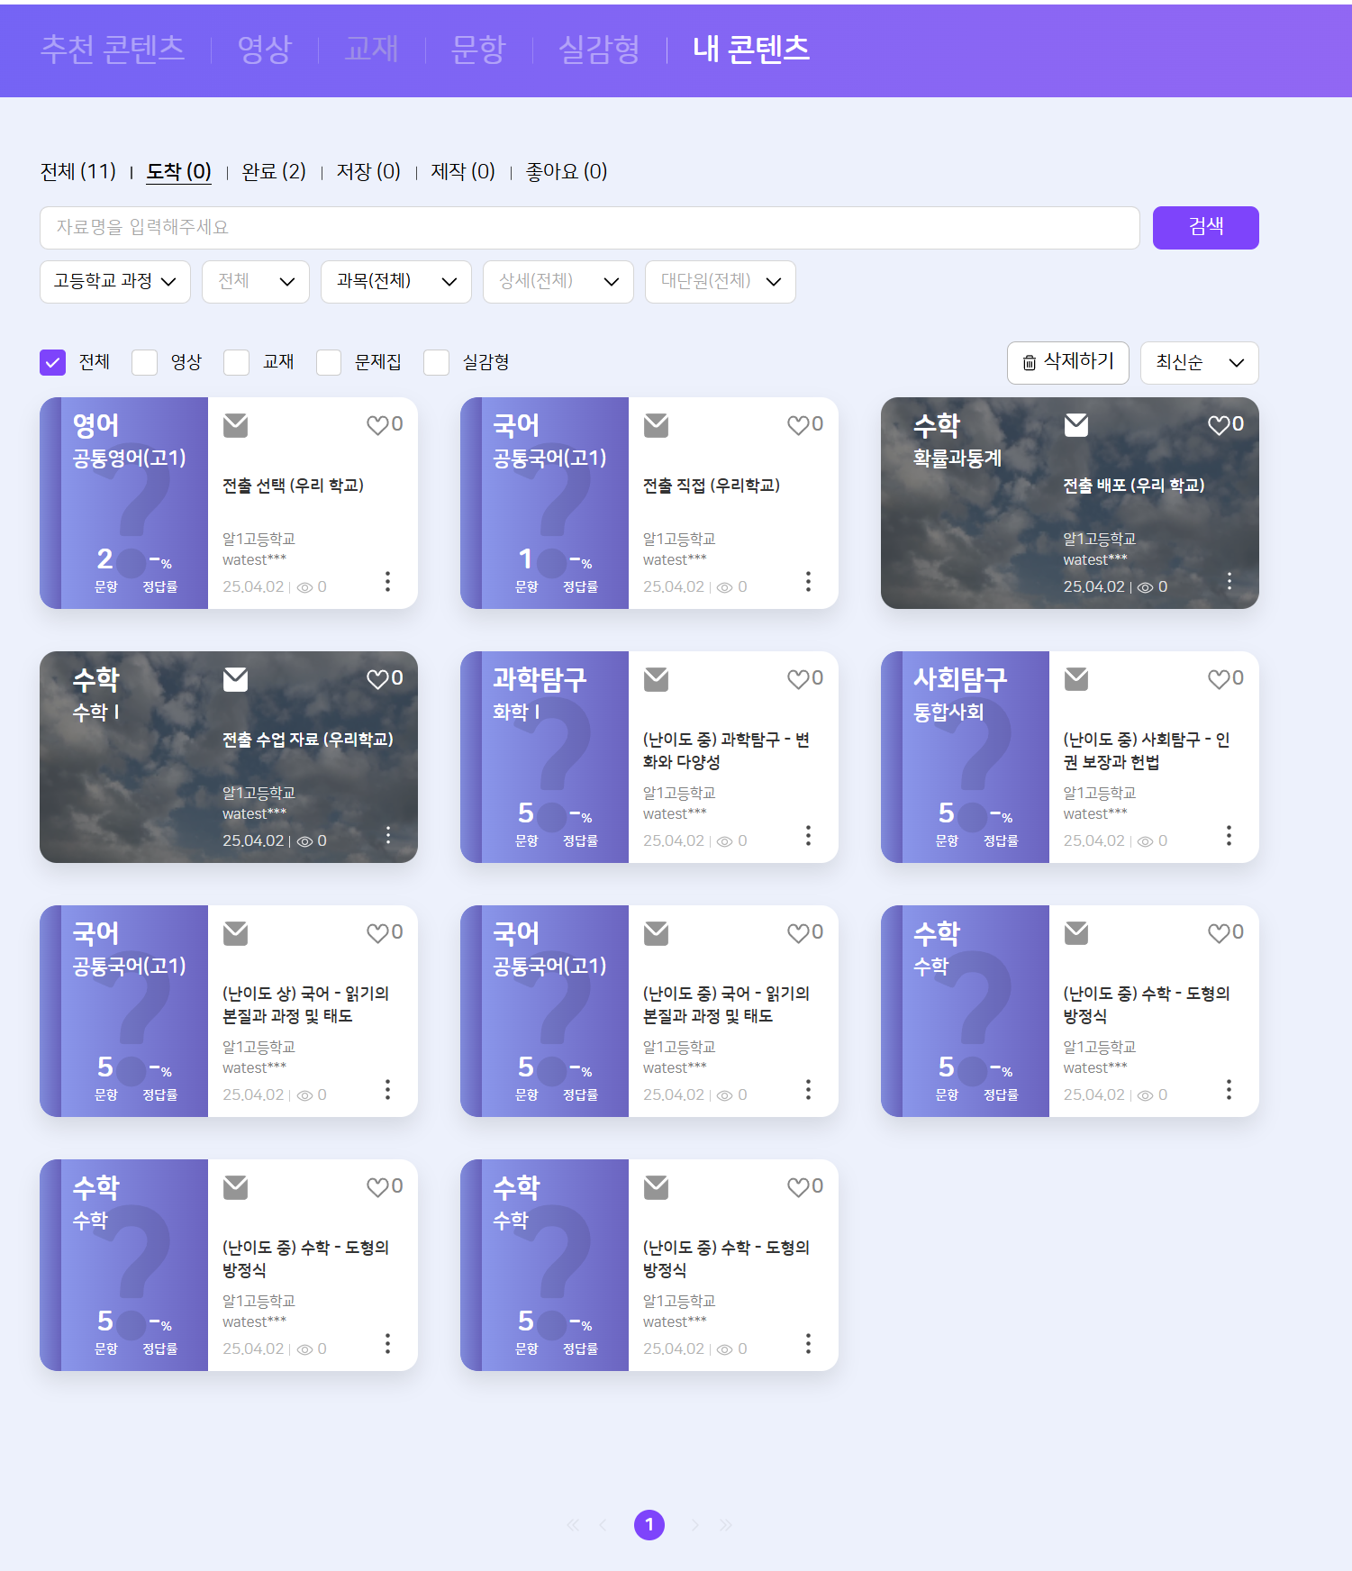Screen dimensions: 1352x1571
Task: Uncheck the 전체 content type checkbox
Action: (x=53, y=362)
